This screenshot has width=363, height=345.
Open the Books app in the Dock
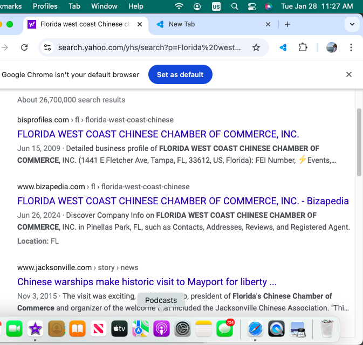point(77,329)
